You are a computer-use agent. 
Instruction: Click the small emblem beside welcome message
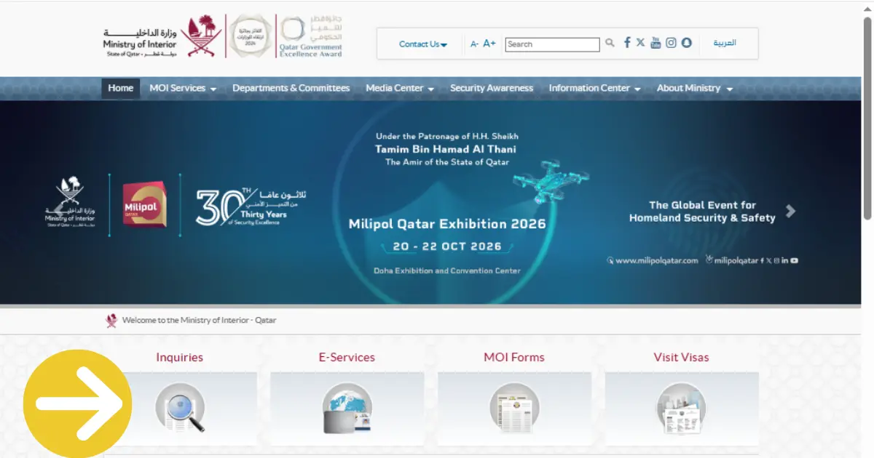coord(111,321)
